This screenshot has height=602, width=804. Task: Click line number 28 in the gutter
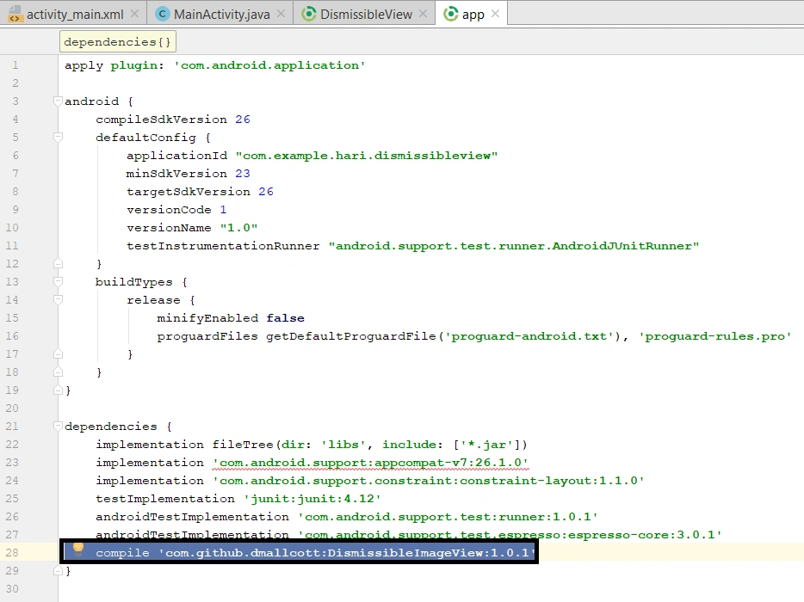(12, 552)
